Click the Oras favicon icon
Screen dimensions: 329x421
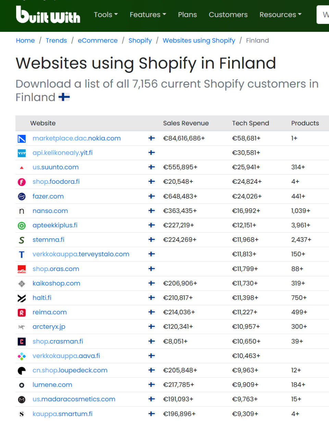click(x=22, y=269)
